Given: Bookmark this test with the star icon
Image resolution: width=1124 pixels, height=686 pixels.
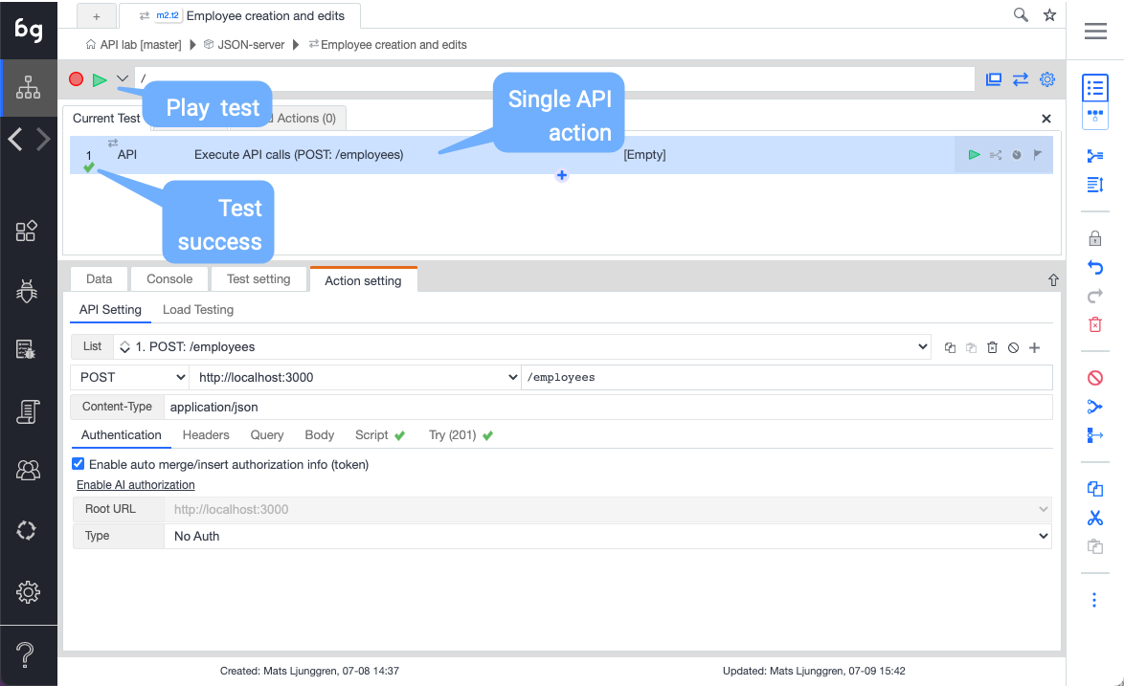Looking at the screenshot, I should click(x=1049, y=15).
